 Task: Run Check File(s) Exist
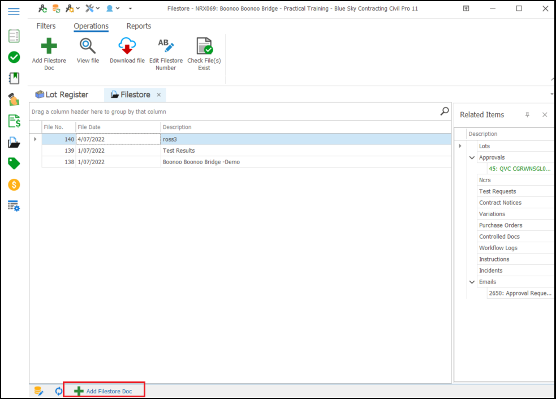pyautogui.click(x=204, y=46)
